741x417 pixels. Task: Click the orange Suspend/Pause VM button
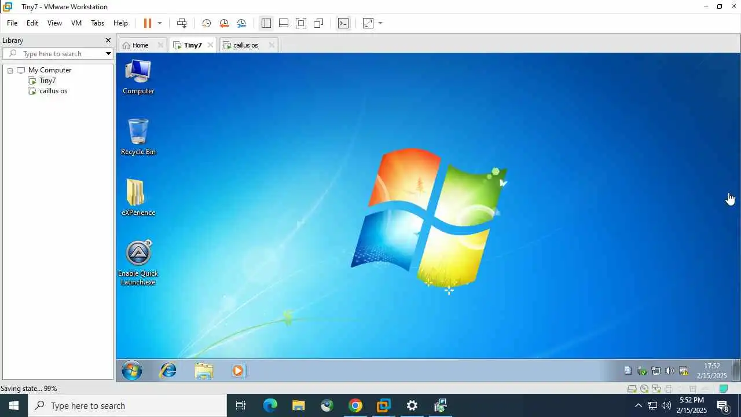tap(148, 23)
